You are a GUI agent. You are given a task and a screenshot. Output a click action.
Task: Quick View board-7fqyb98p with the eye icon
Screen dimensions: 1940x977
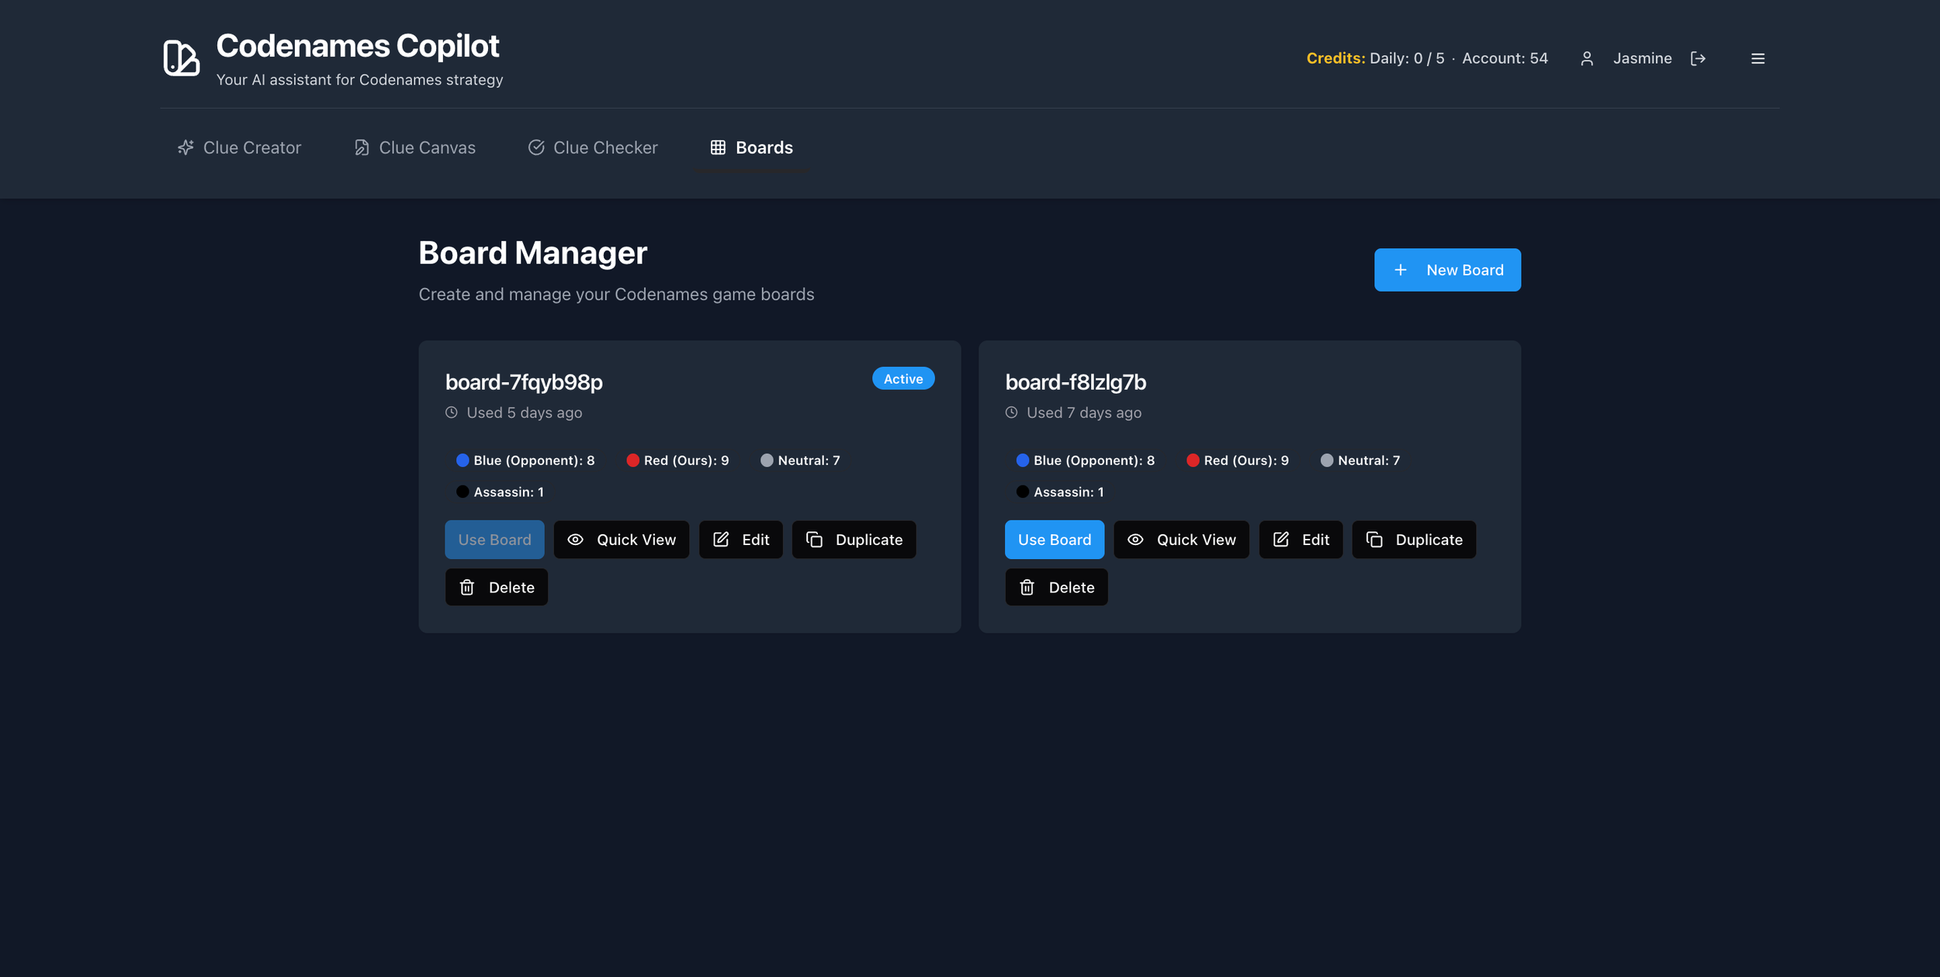point(575,540)
